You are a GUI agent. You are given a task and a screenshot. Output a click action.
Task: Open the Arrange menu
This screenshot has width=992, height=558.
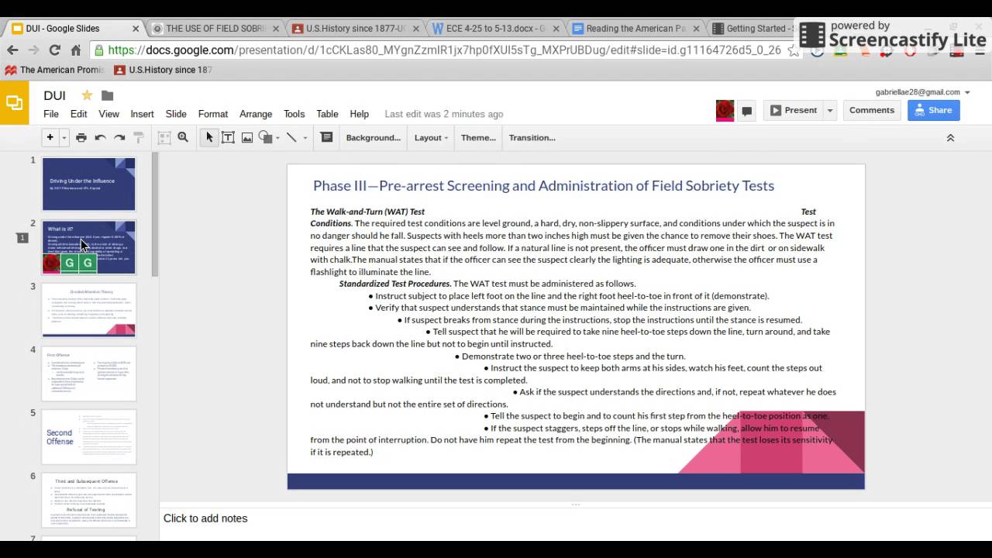[x=256, y=114]
